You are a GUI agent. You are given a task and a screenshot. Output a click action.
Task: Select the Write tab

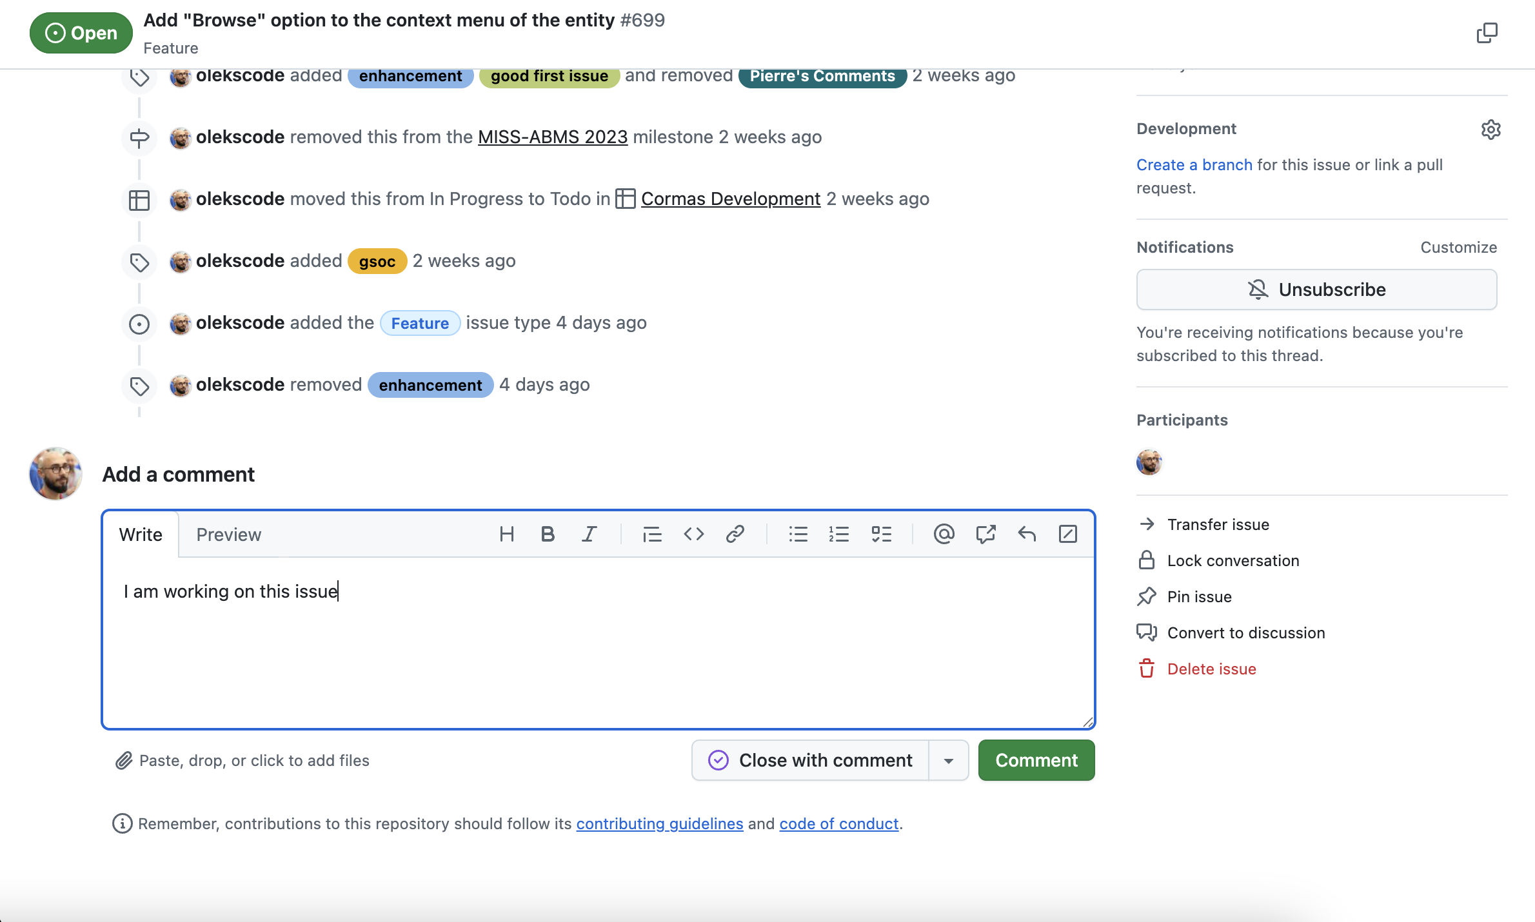pos(141,535)
